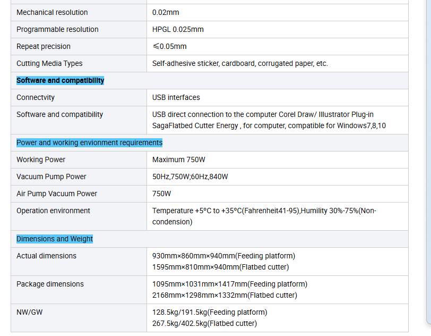This screenshot has height=336, width=431.
Task: Select '930mm×860mm×940mm(Feeding platform)' text
Action: pos(224,256)
